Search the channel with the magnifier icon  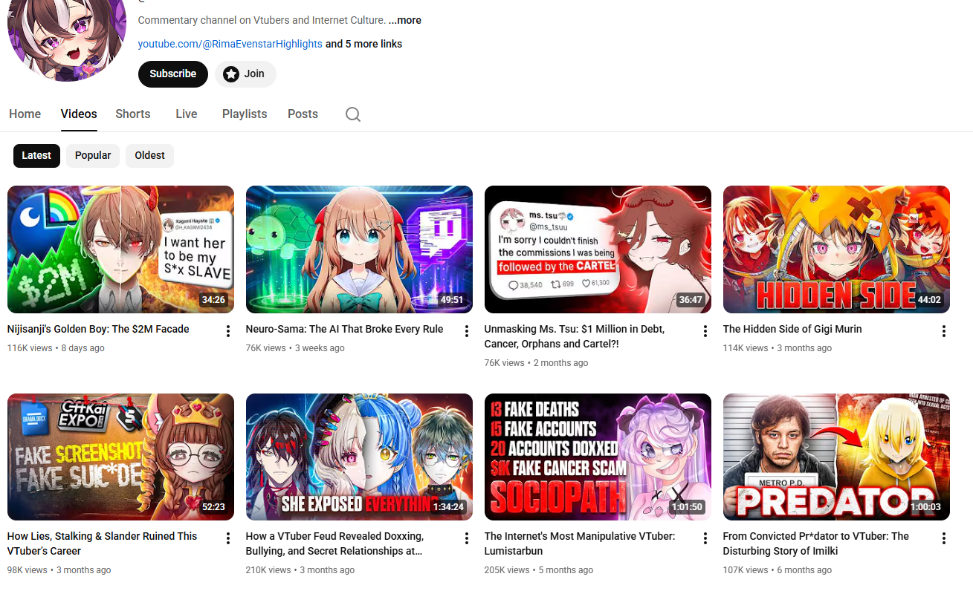click(353, 114)
